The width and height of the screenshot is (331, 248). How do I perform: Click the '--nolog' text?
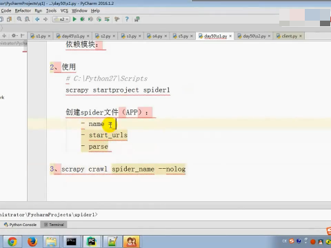click(172, 169)
